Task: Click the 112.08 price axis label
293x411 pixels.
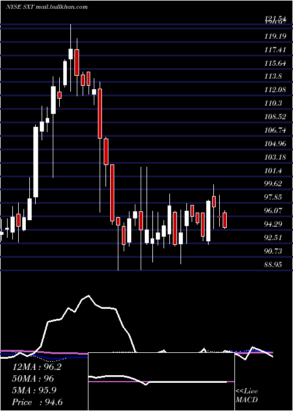Action: pos(275,90)
